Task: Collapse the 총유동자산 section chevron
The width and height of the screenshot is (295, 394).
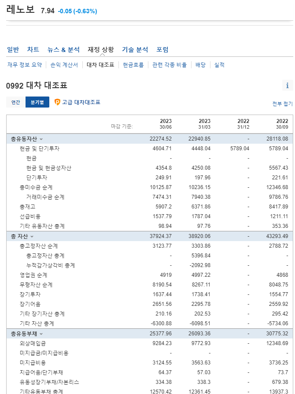Action: (x=41, y=139)
